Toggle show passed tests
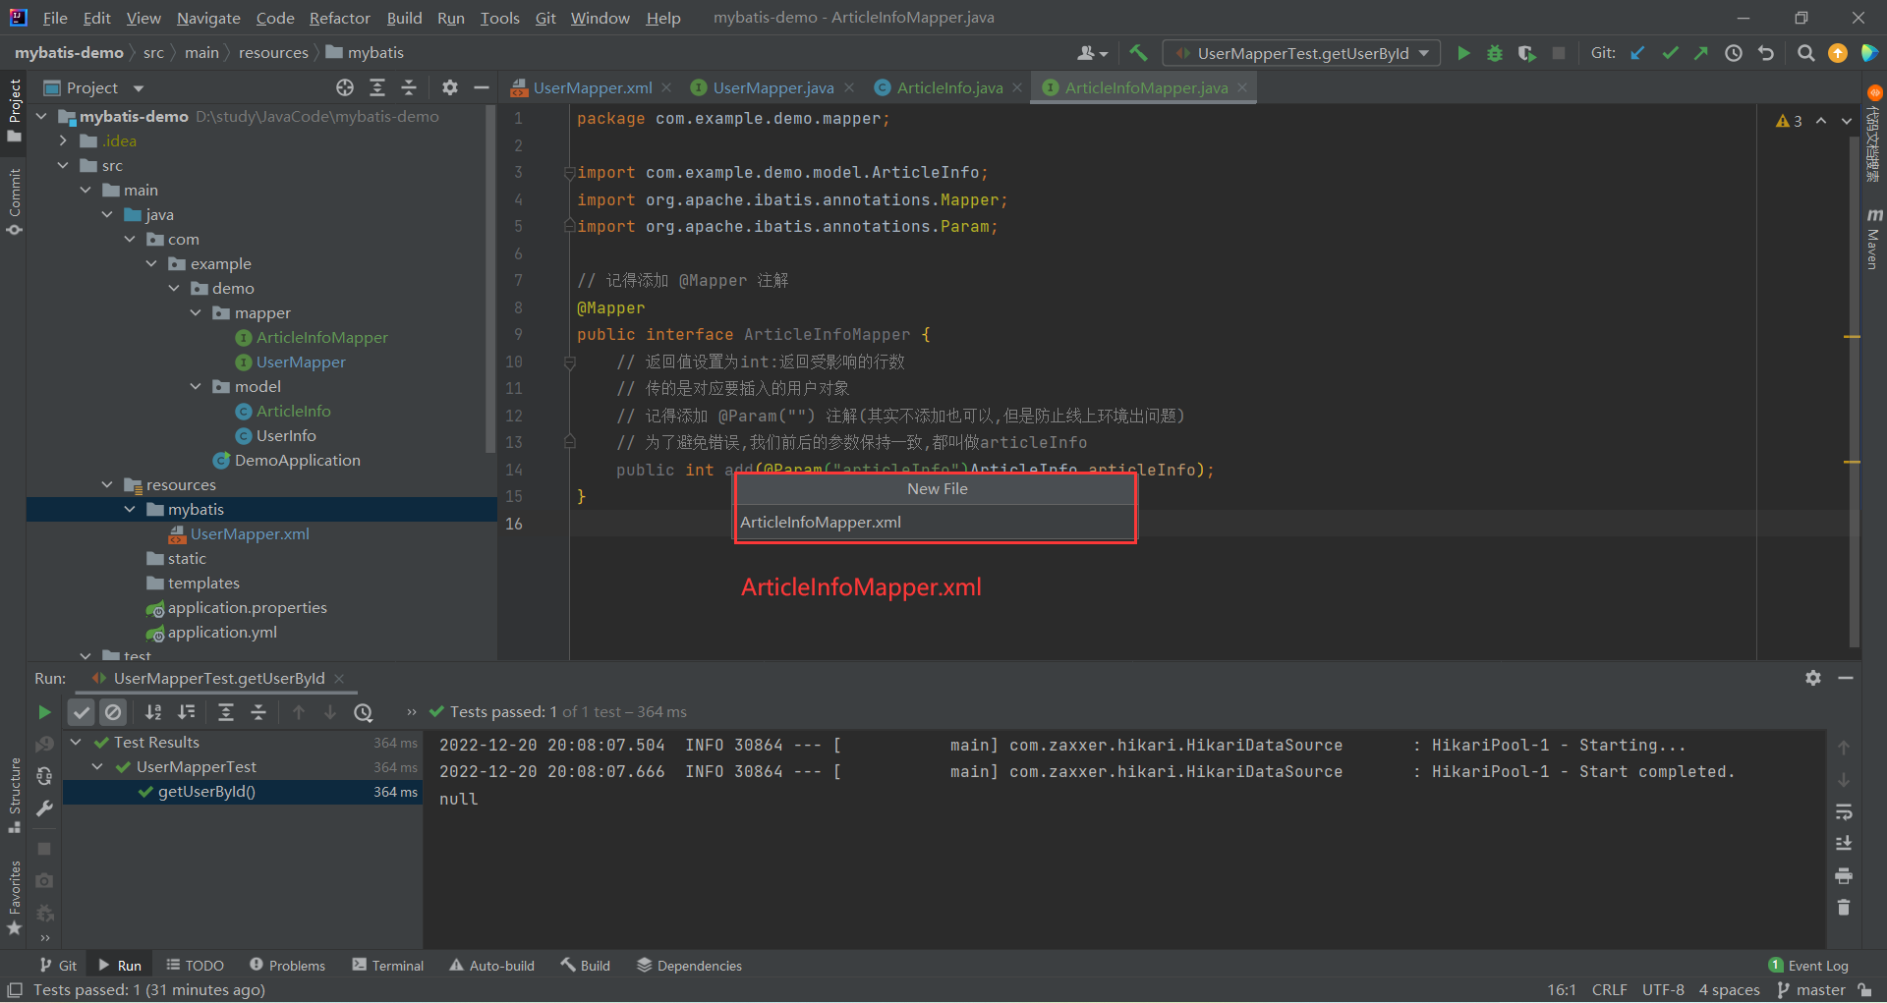The width and height of the screenshot is (1887, 1003). [82, 712]
